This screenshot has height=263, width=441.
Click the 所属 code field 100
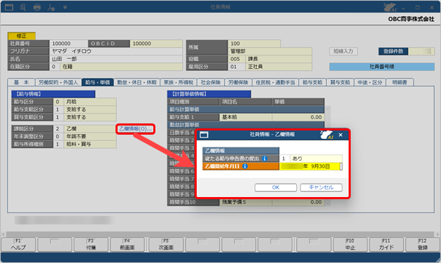pyautogui.click(x=254, y=43)
